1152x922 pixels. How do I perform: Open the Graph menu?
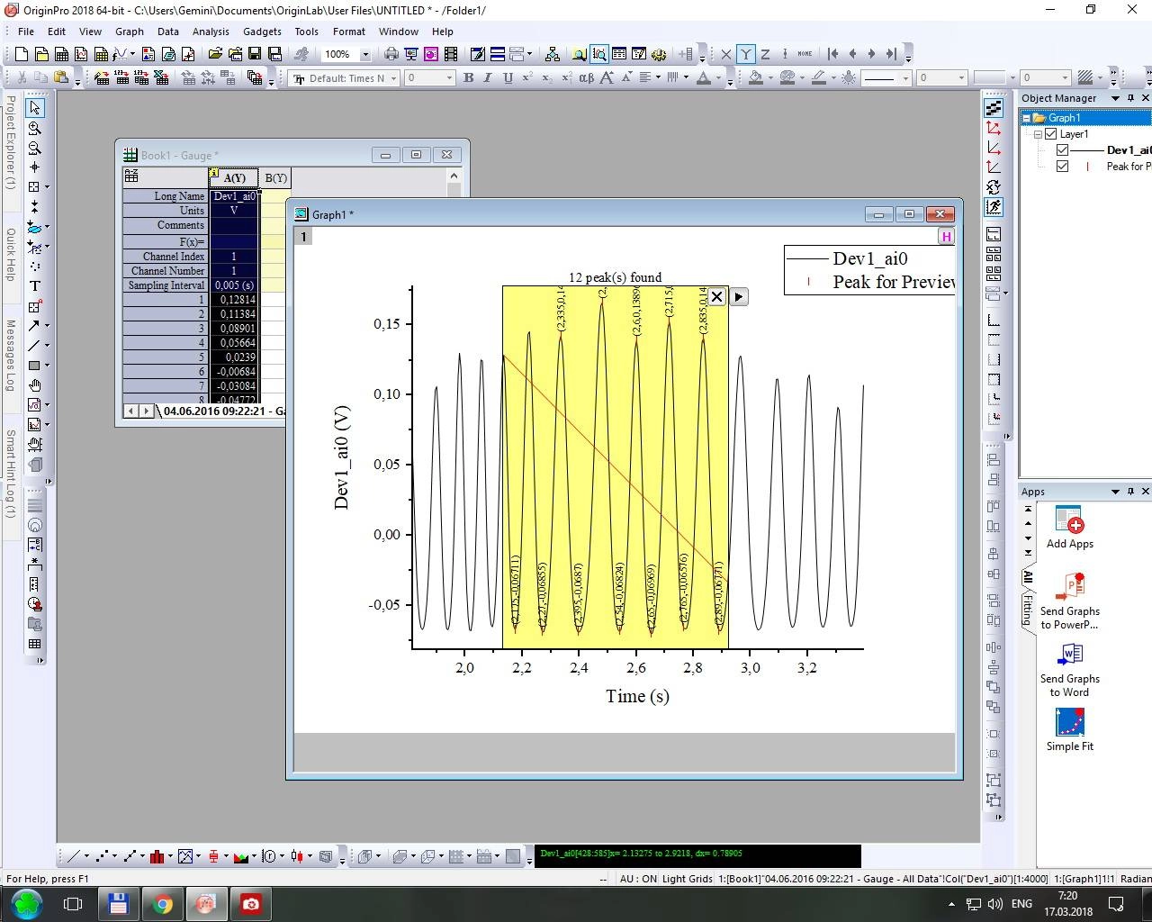click(x=130, y=31)
